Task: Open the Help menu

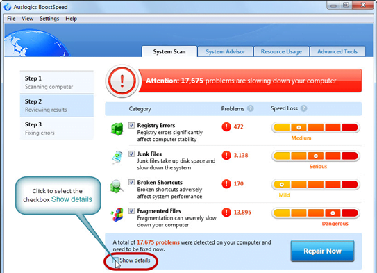Action: coord(72,19)
